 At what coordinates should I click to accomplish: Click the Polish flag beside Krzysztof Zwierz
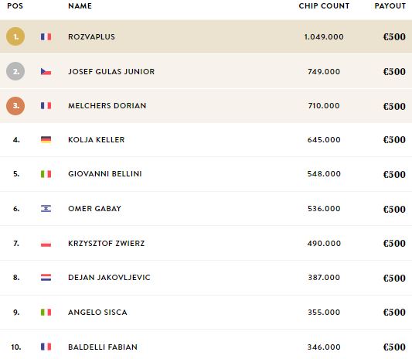pyautogui.click(x=46, y=243)
